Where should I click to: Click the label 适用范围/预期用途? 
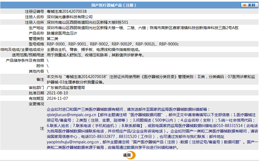(x=28, y=55)
